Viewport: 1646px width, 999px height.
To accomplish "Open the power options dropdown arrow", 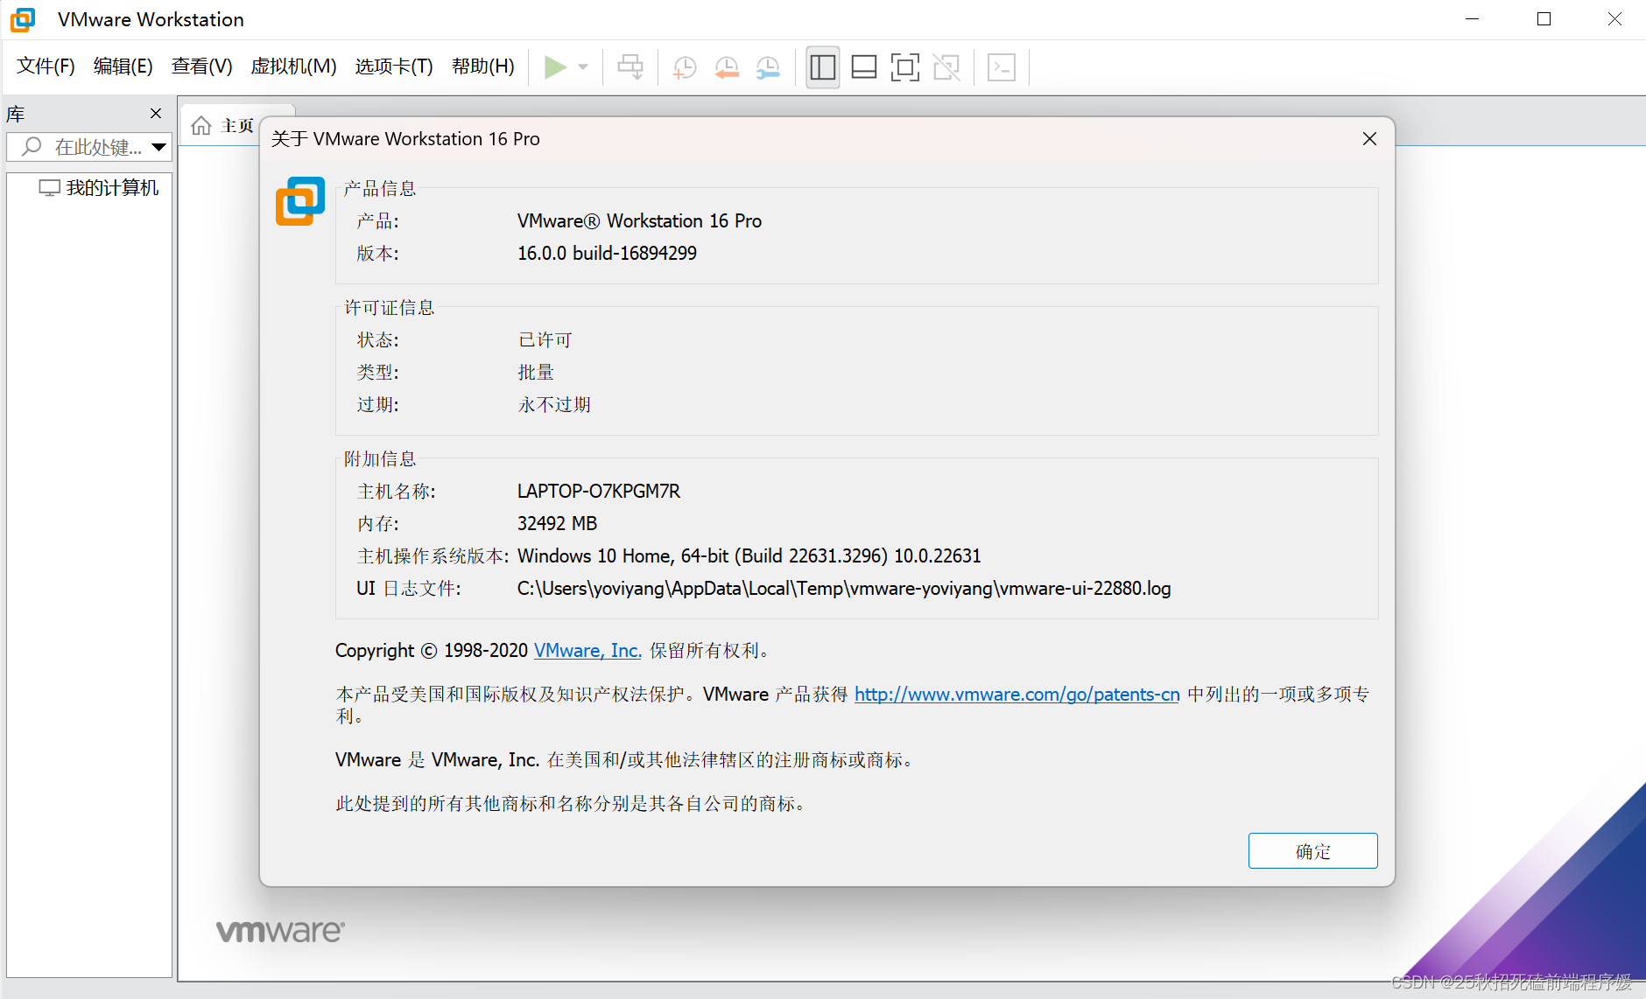I will point(583,67).
